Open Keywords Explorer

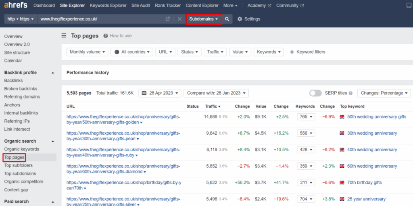point(108,5)
